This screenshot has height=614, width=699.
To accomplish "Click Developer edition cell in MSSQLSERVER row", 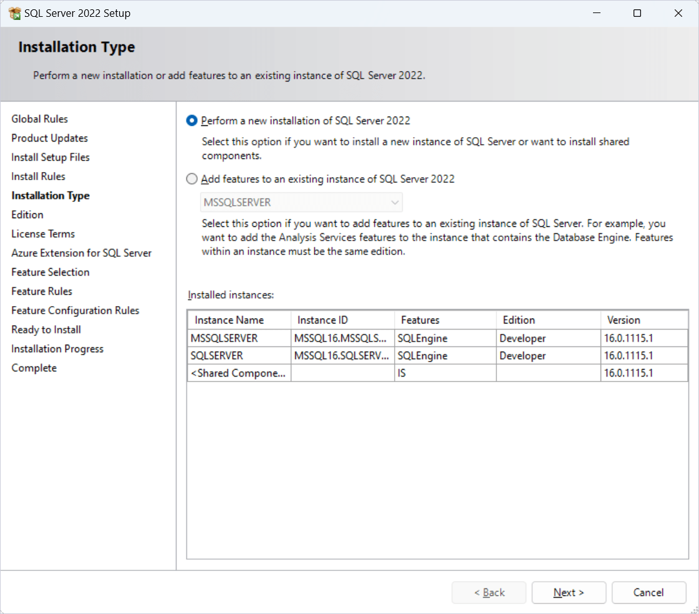I will (549, 338).
